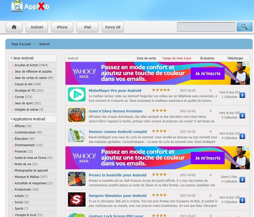
Task: Open the iPhone nav tab
Action: tap(62, 27)
